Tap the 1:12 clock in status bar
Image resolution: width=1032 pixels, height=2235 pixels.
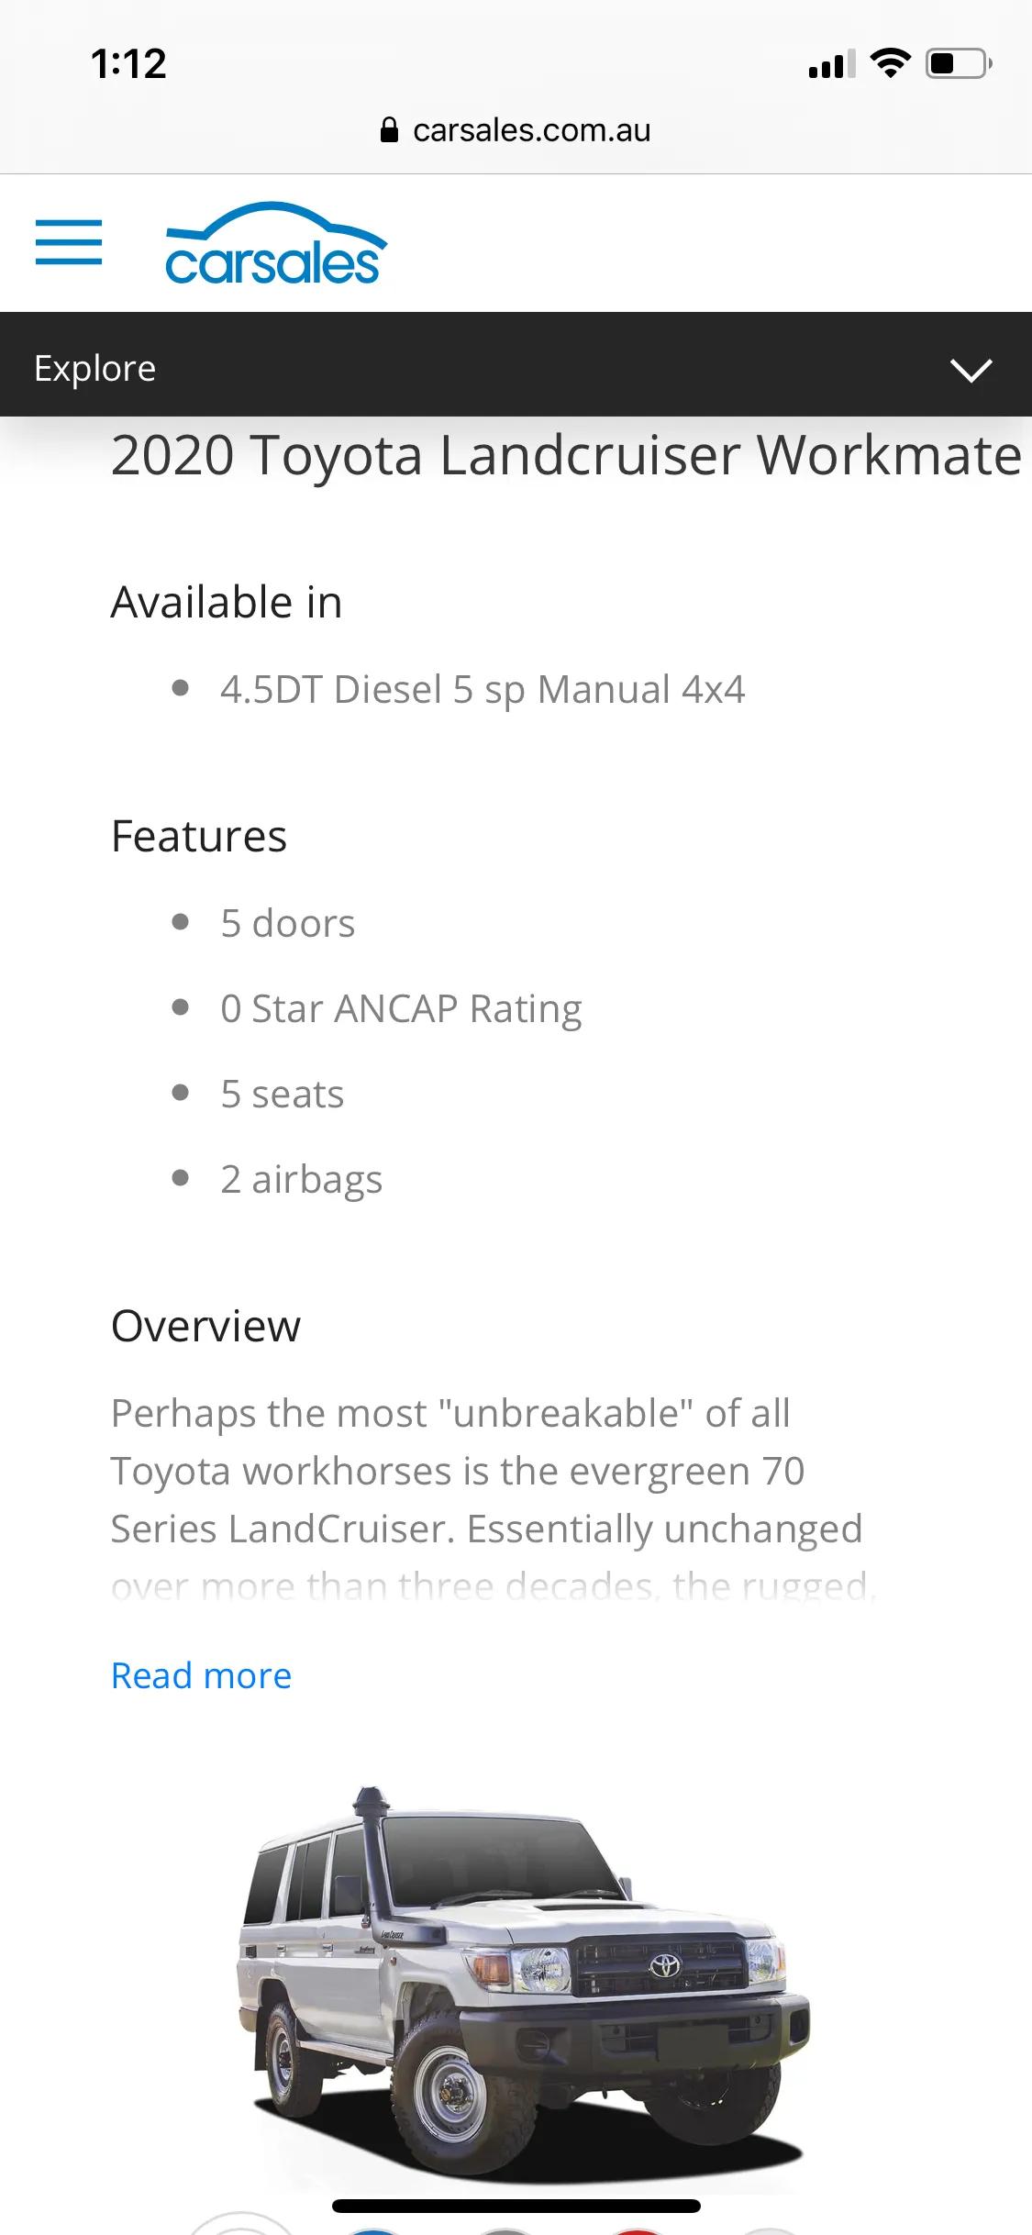(128, 64)
